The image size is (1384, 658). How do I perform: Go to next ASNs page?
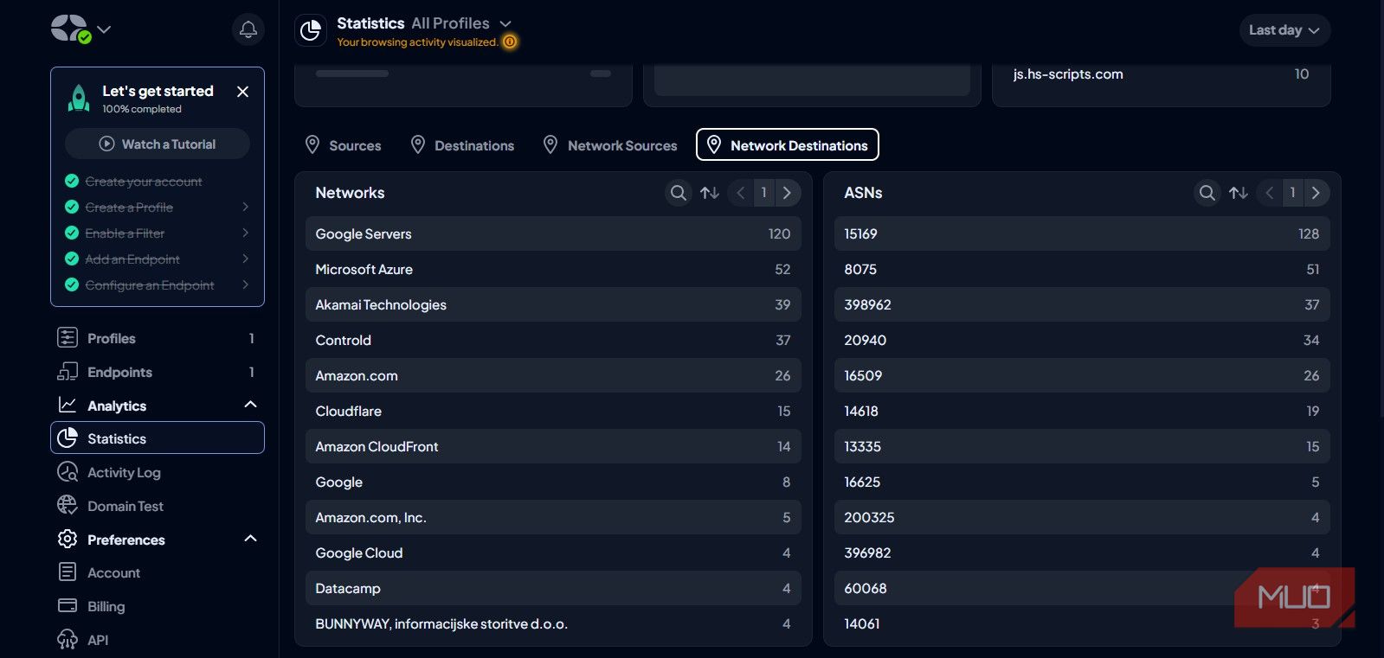[1316, 193]
